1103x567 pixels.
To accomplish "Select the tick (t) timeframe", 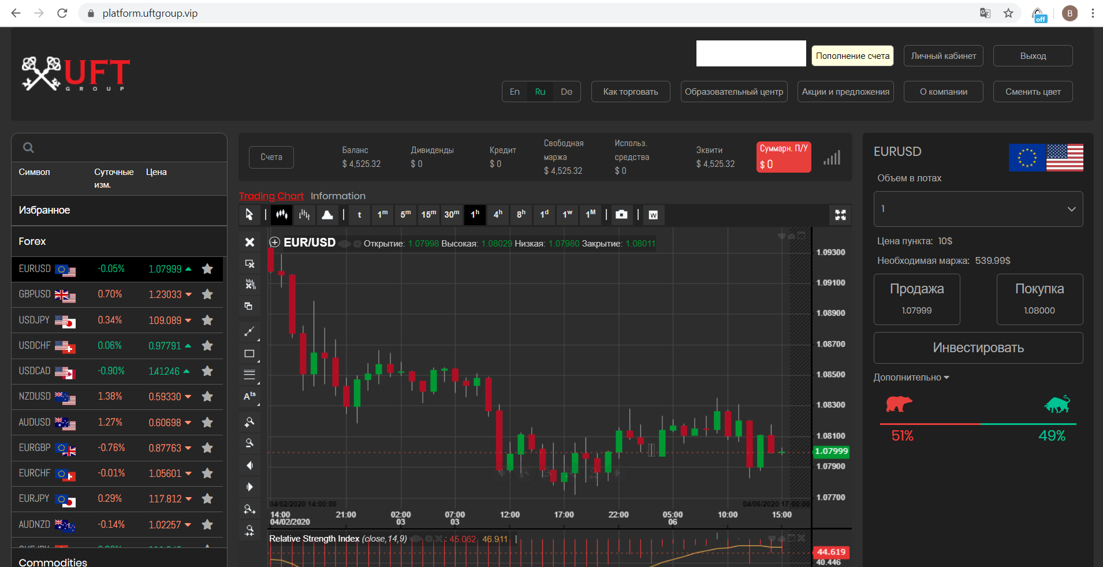I will pyautogui.click(x=359, y=215).
